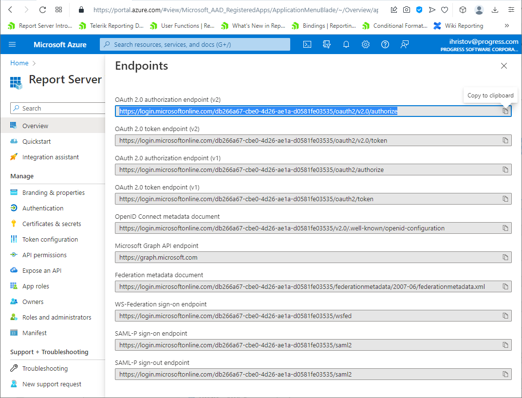Open the browser downloads icon

click(x=496, y=9)
